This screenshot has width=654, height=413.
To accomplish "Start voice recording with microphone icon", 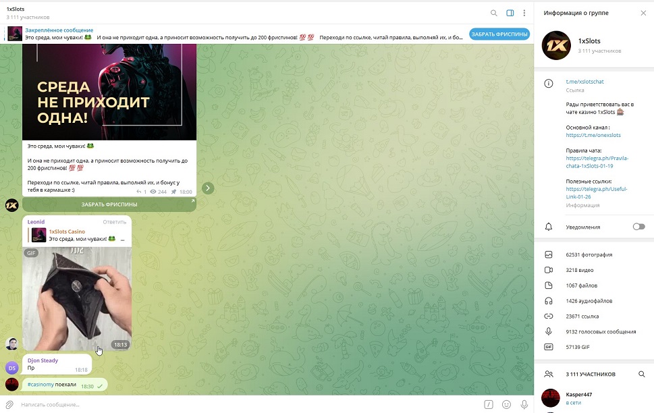I will pos(524,404).
